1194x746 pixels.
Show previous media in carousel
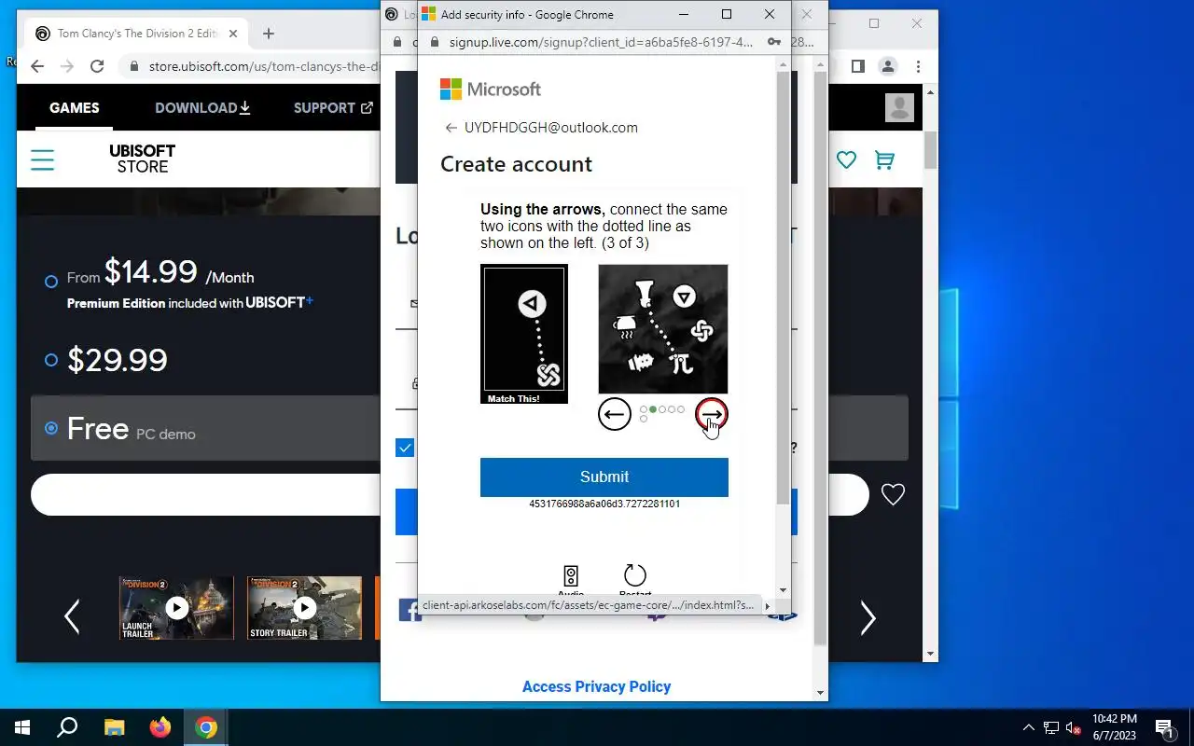(72, 616)
